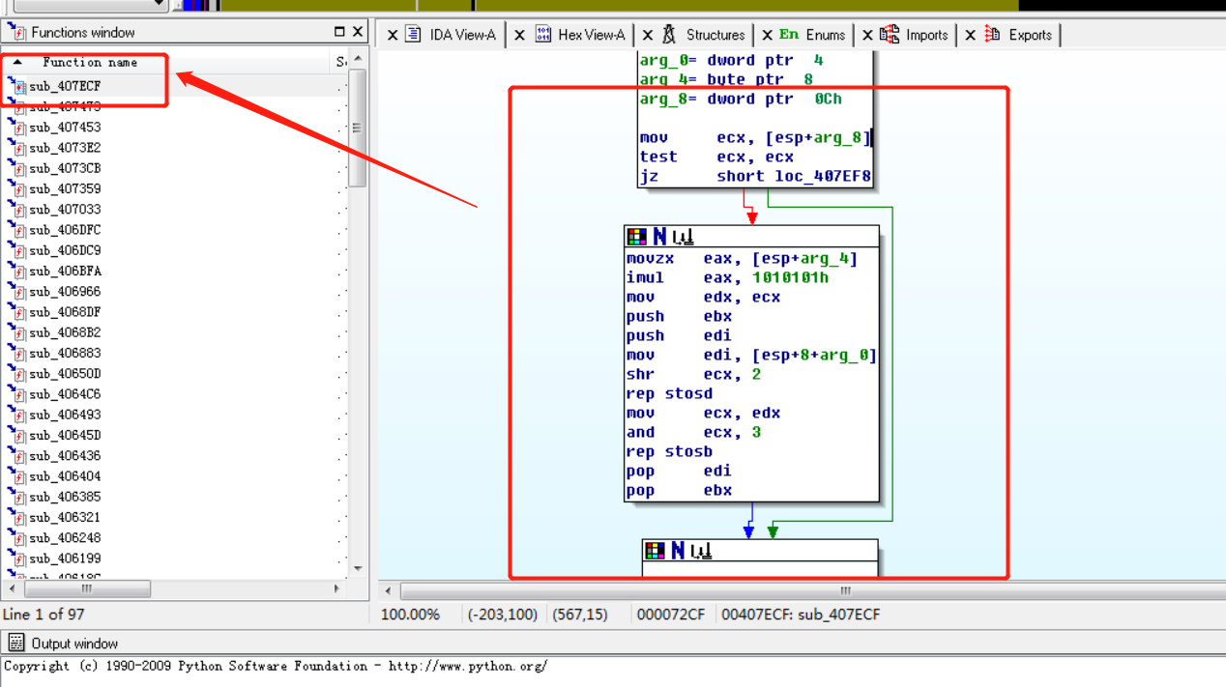Close the Hex View-A tab

[519, 35]
